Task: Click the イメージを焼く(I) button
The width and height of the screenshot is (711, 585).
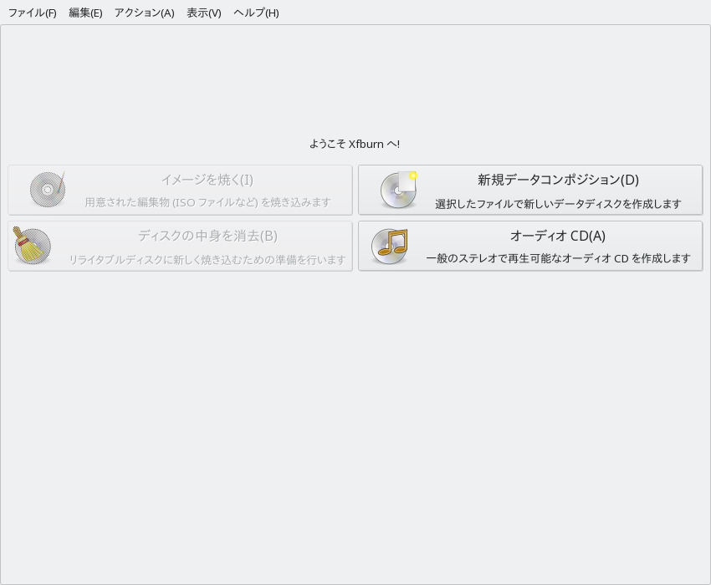Action: pos(180,190)
